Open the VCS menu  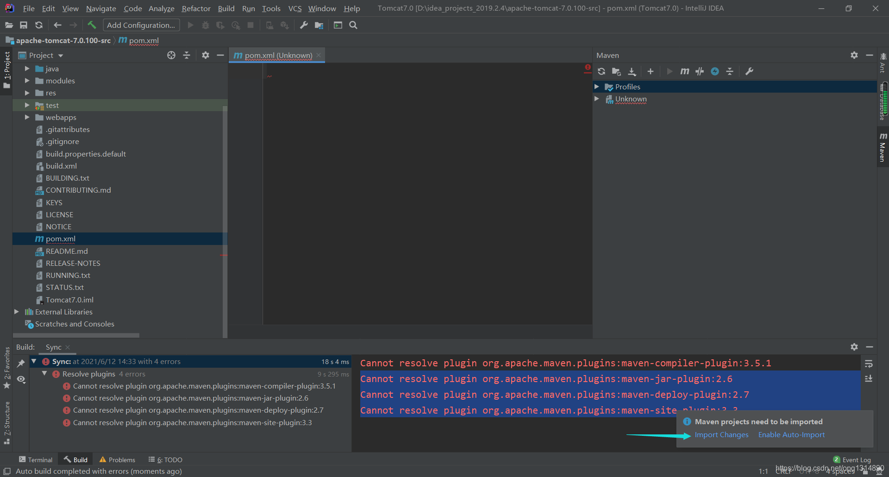click(294, 8)
